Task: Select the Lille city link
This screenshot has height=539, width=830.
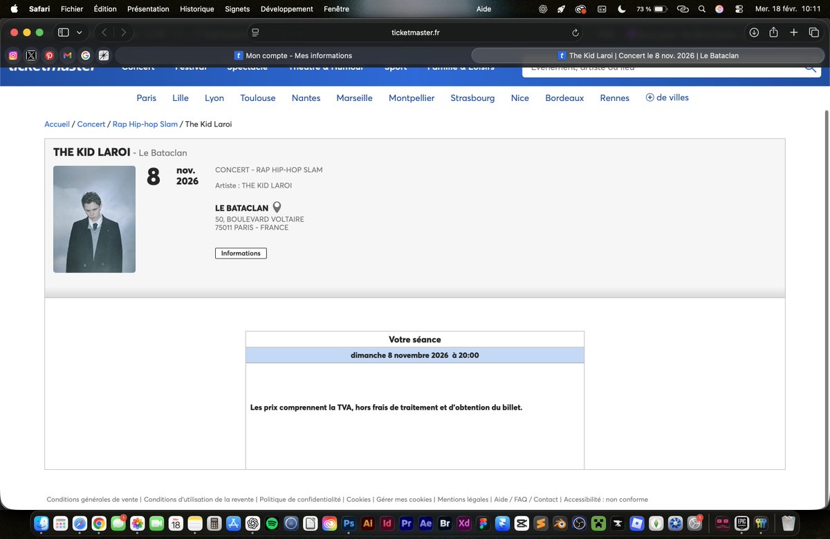Action: pyautogui.click(x=181, y=98)
